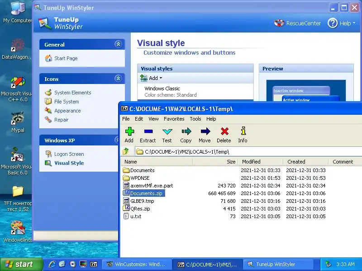Collapse the General panel

coord(118,44)
